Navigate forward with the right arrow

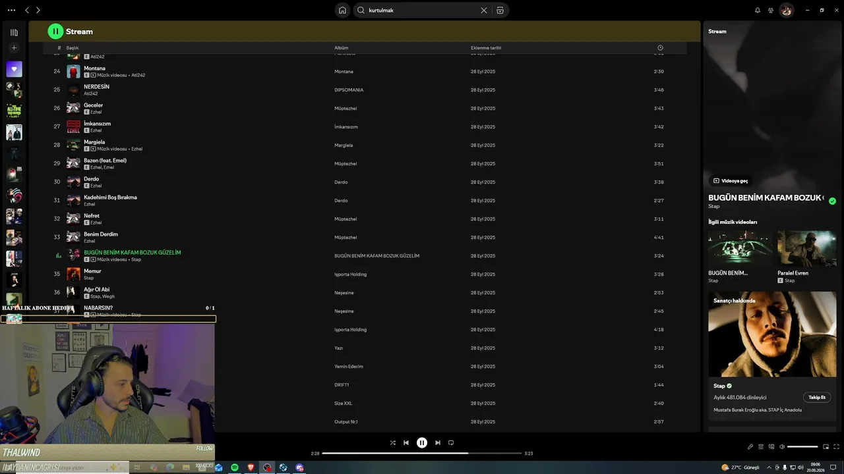[38, 11]
